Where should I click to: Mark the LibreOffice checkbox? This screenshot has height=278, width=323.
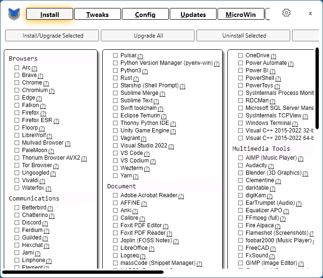pos(115,248)
